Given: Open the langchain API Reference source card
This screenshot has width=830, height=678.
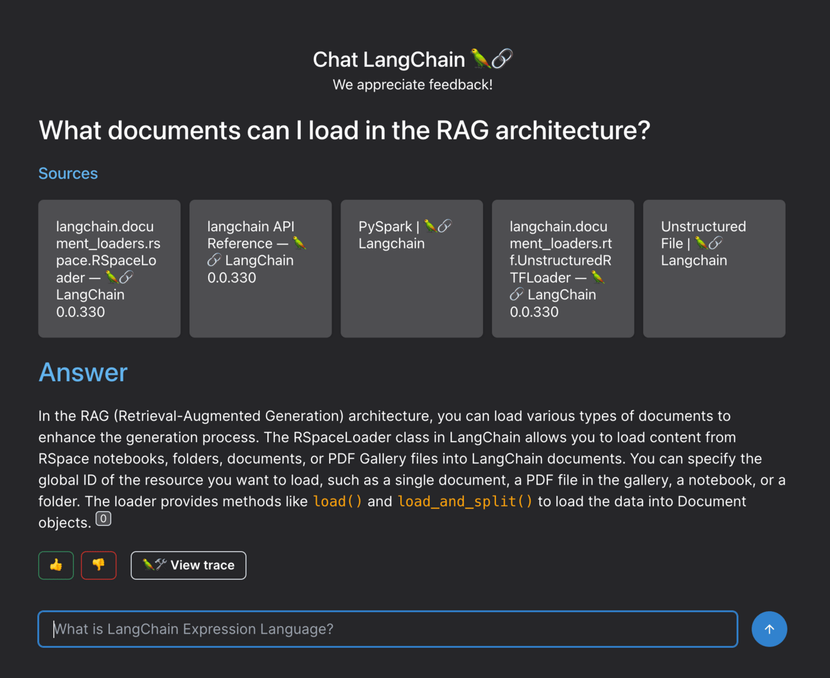Looking at the screenshot, I should coord(261,269).
